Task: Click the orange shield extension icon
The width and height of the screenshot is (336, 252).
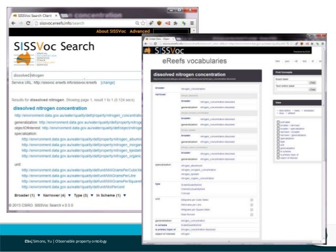Action: point(159,23)
